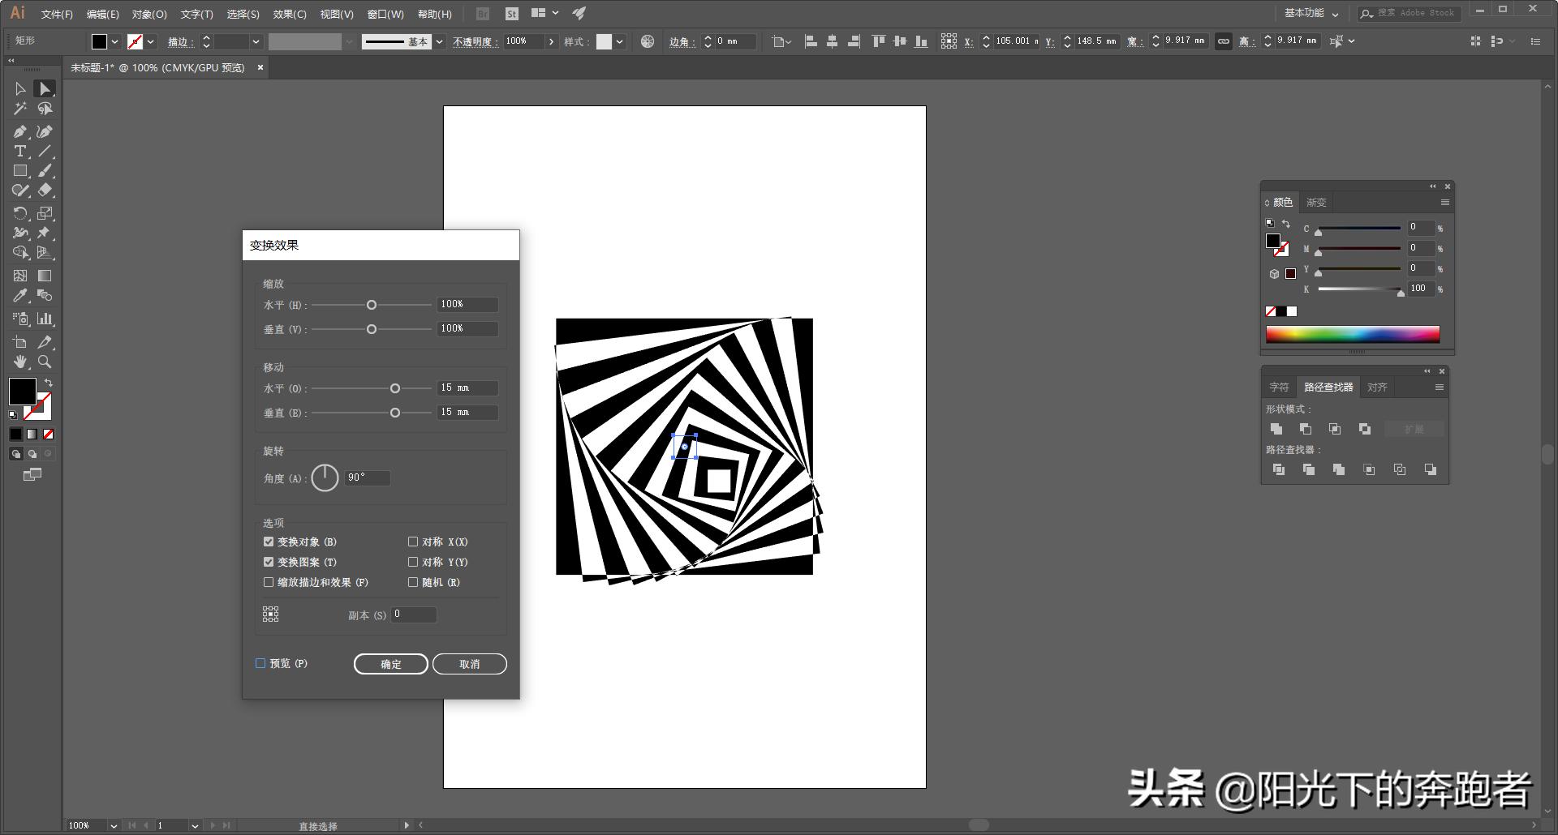
Task: Select the Selection tool
Action: 20,88
